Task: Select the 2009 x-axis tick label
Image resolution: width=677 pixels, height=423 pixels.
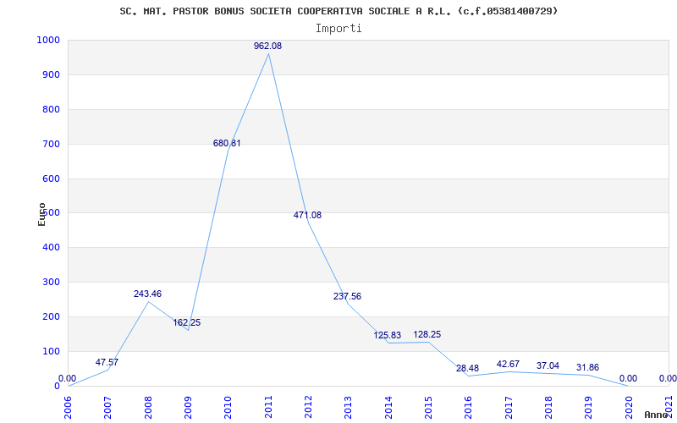Action: point(188,407)
